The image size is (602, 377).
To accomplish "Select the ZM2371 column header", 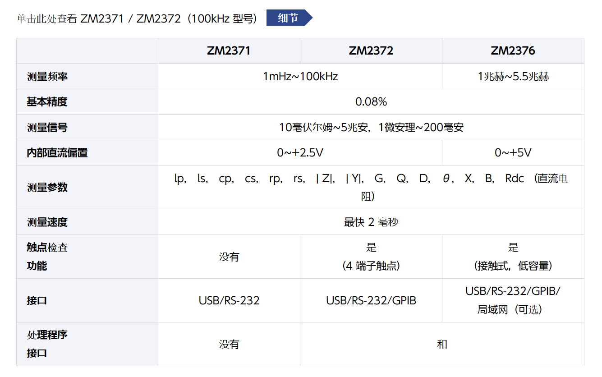I will tap(229, 51).
